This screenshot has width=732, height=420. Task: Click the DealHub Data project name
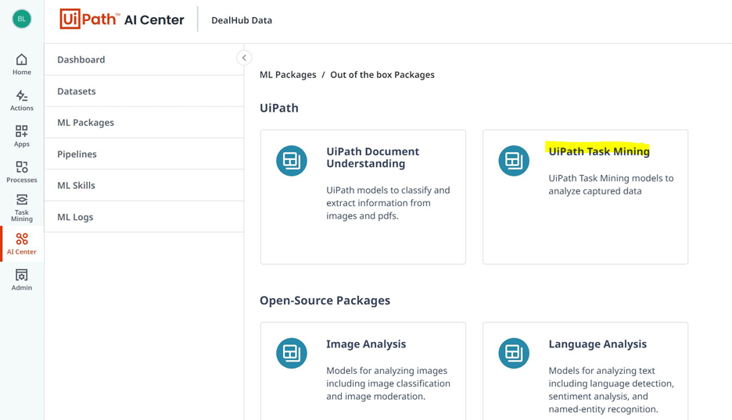[x=242, y=20]
